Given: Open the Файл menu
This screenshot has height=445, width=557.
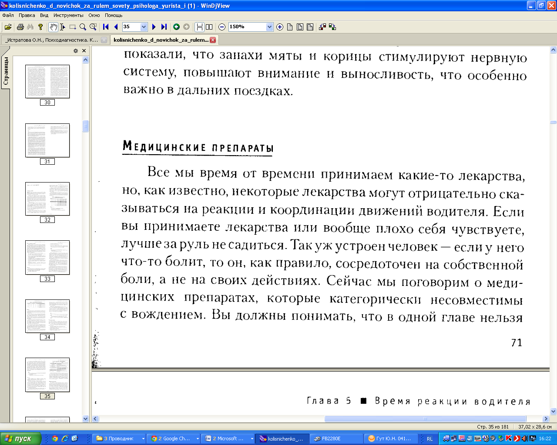Looking at the screenshot, I should (8, 15).
